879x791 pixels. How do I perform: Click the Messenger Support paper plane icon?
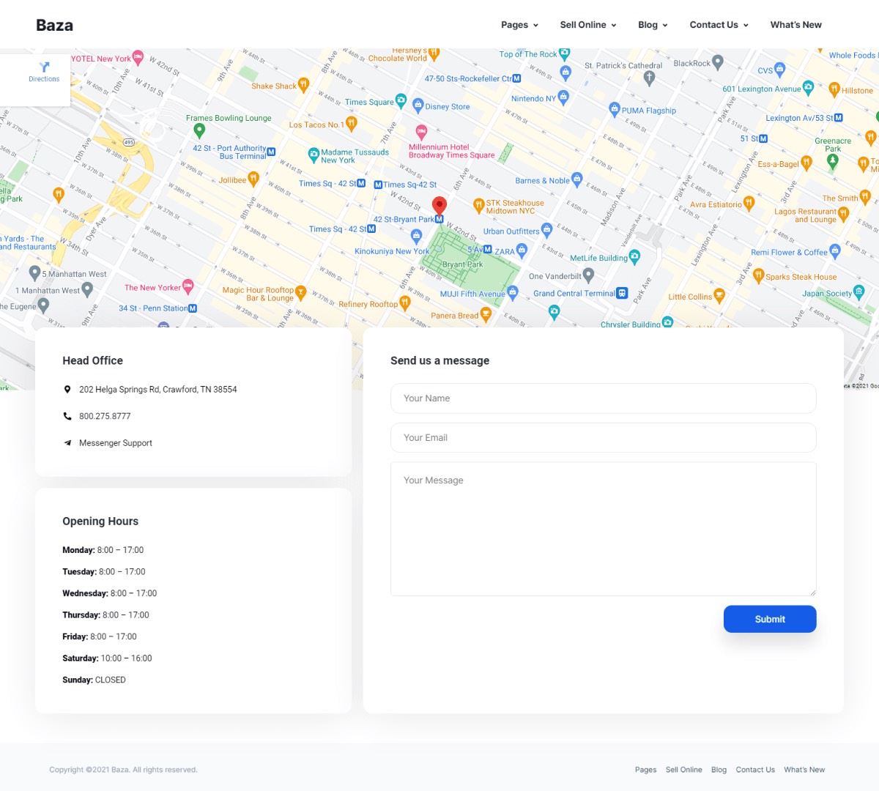(x=67, y=443)
